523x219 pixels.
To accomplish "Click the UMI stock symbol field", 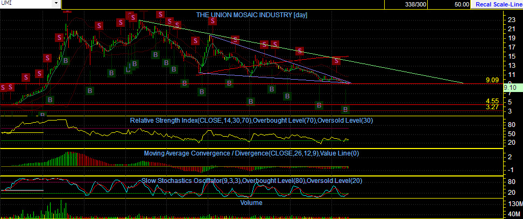I will 26,3.
